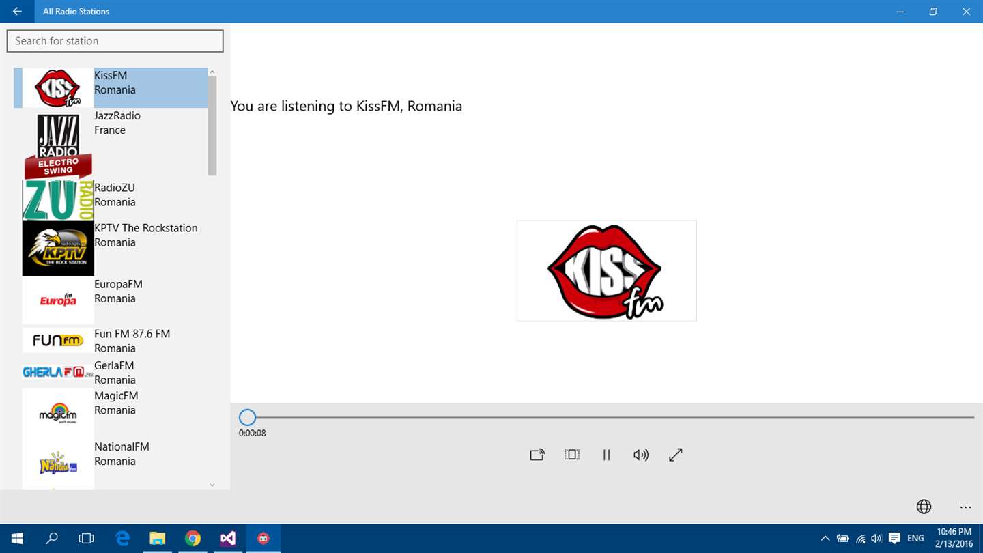The image size is (983, 553).
Task: Switch the player to full screen
Action: tap(676, 455)
